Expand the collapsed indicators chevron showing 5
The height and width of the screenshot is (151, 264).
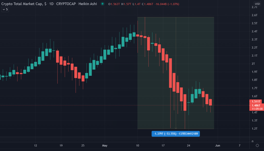click(5, 10)
